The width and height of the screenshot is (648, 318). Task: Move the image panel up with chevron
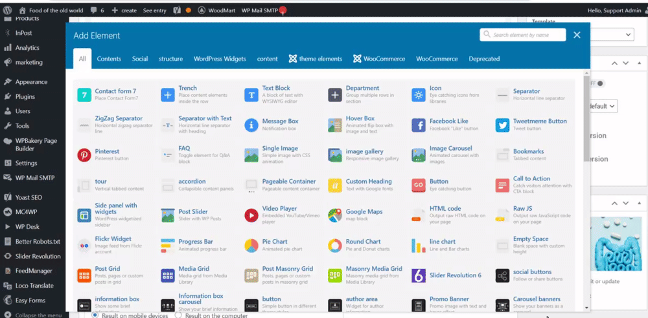point(614,204)
